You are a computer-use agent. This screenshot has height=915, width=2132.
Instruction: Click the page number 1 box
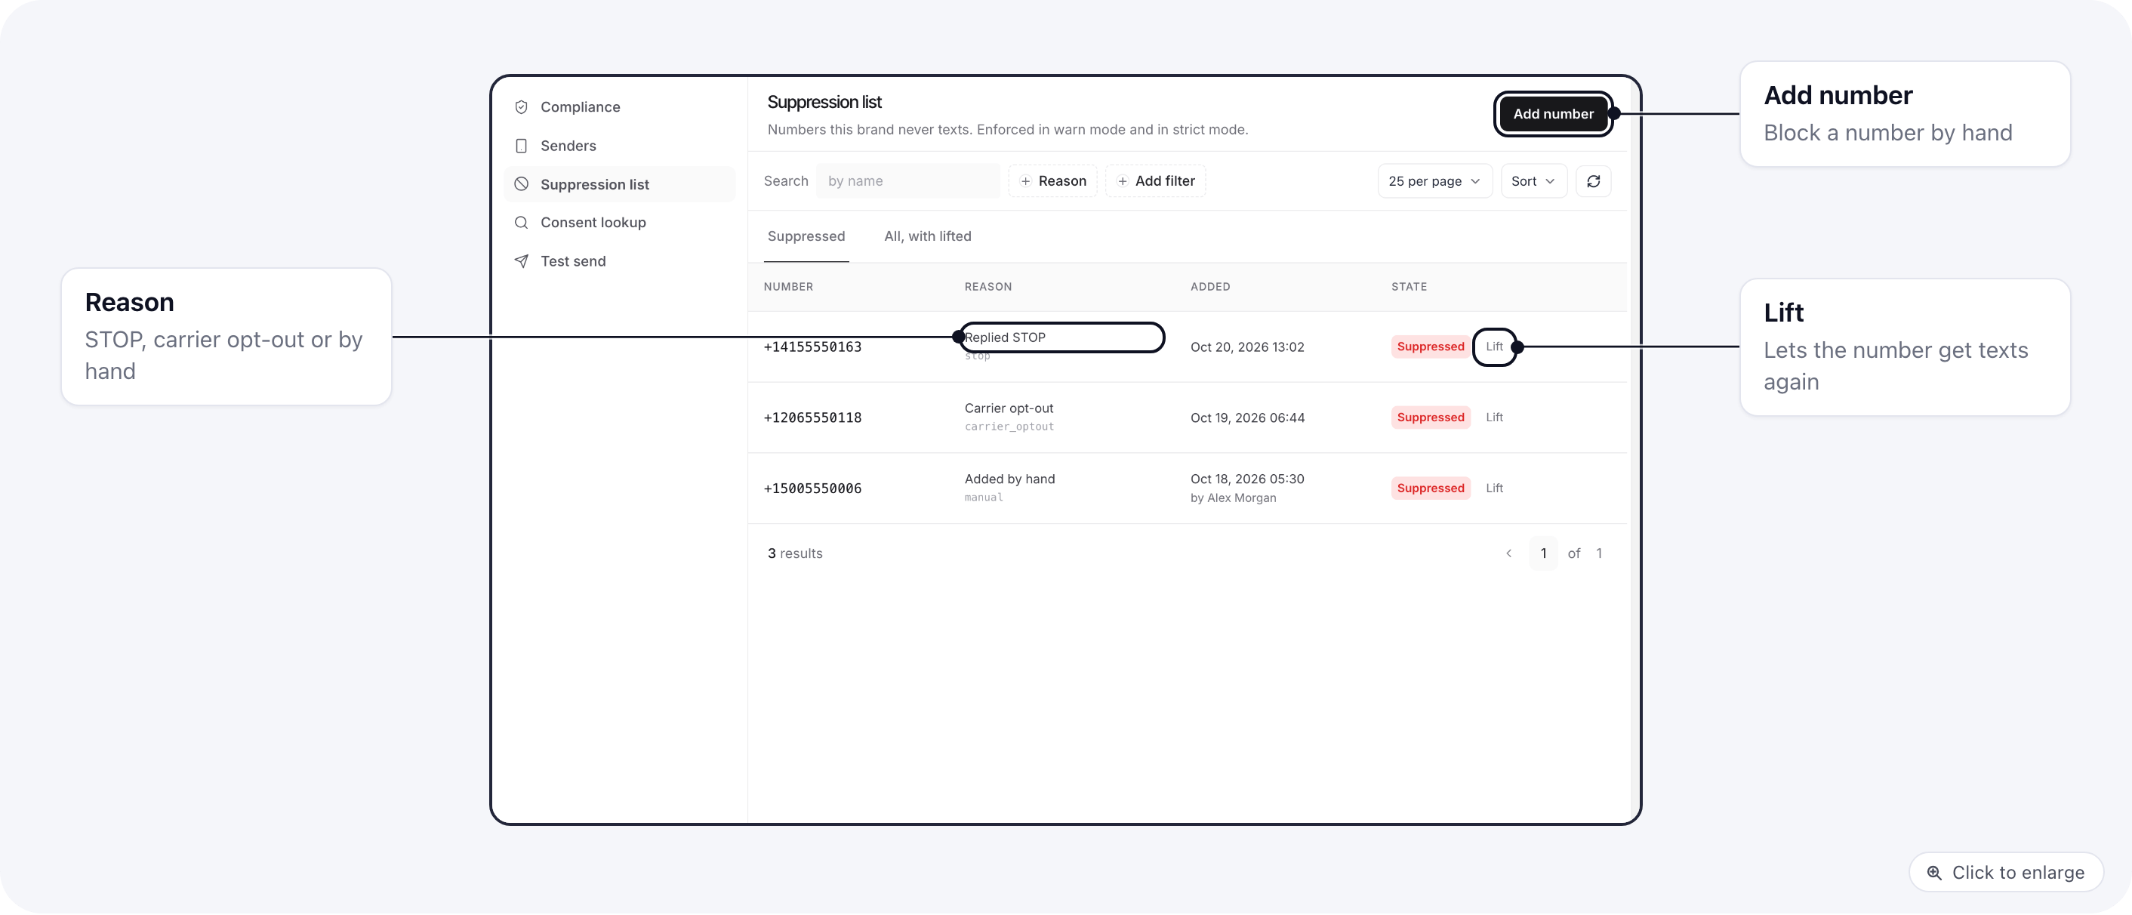1542,553
